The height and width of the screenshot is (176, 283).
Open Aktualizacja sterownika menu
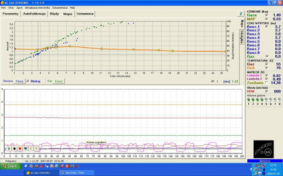point(37,8)
